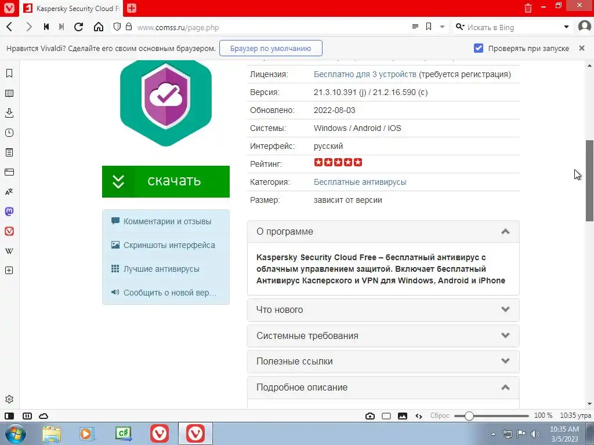Select the Kaspersky Security Cloud tab
This screenshot has height=445, width=594.
[71, 8]
